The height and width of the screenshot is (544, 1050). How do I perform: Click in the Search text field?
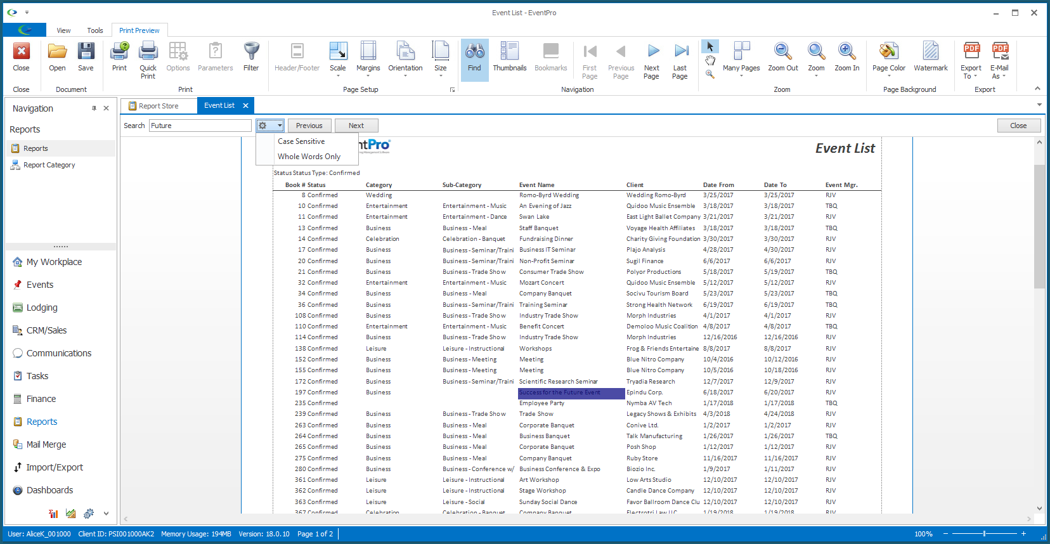pos(200,126)
